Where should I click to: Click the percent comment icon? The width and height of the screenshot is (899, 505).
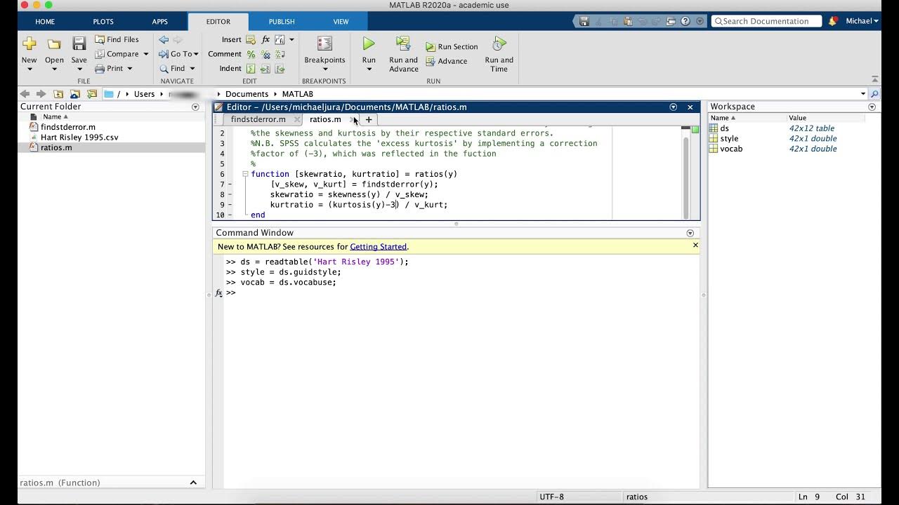pyautogui.click(x=251, y=54)
